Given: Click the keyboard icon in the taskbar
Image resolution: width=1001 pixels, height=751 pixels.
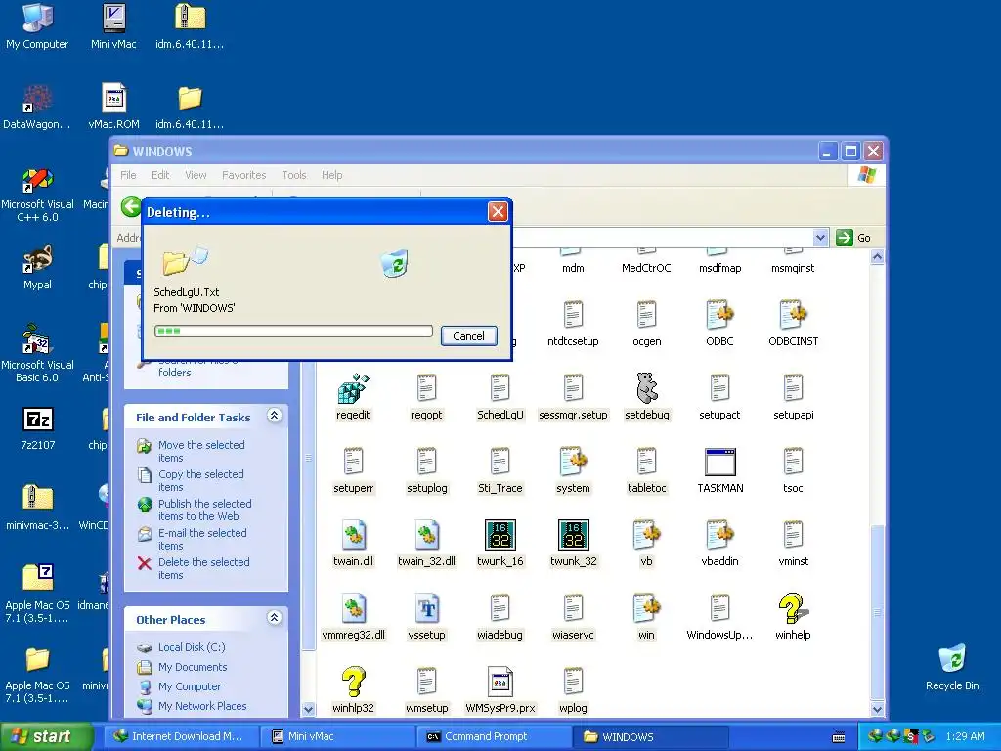Looking at the screenshot, I should pos(839,737).
